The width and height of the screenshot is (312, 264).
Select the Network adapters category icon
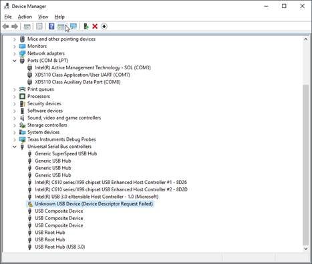click(x=22, y=53)
